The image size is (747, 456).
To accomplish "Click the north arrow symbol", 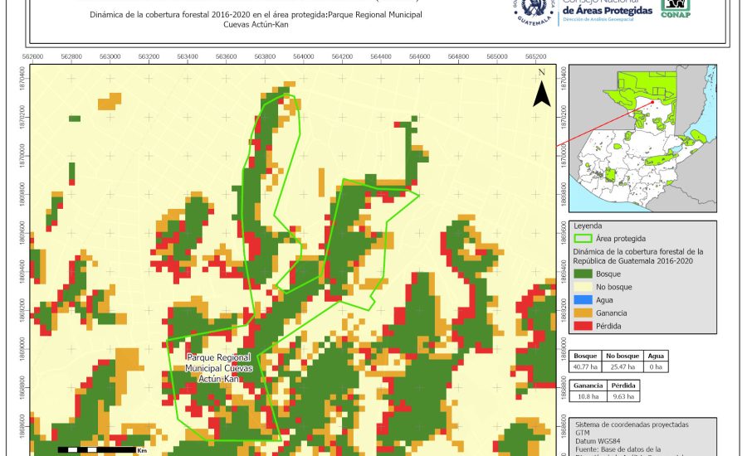I will pos(541,90).
